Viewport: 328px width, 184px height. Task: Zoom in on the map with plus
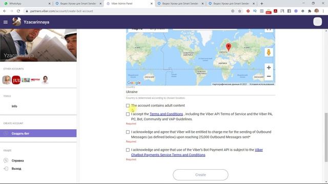point(269,67)
